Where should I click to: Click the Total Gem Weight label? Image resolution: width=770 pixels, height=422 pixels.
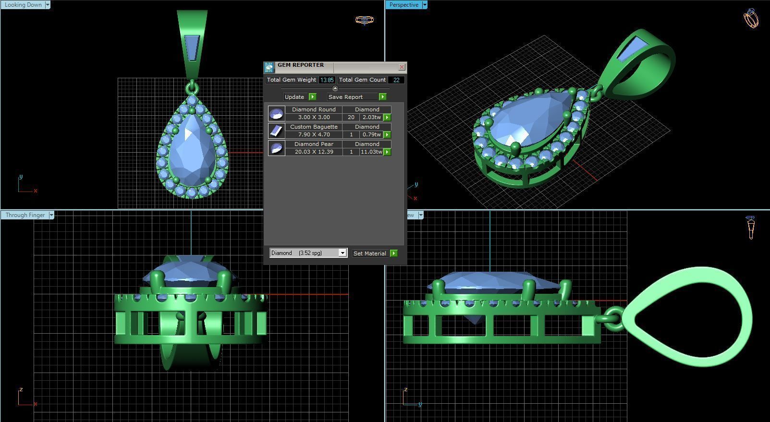point(292,80)
